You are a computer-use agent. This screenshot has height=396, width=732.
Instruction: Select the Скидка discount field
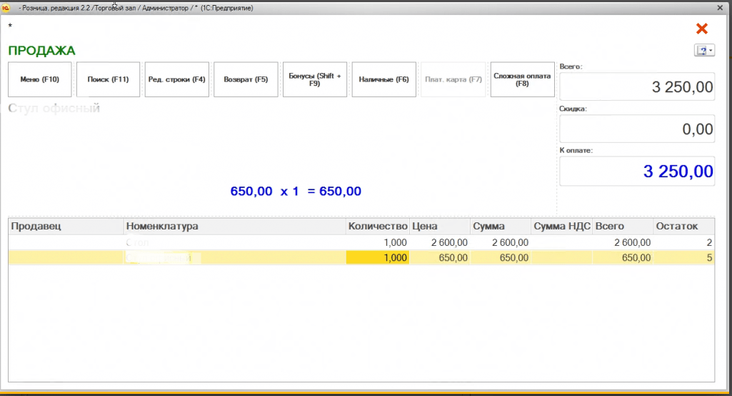636,129
